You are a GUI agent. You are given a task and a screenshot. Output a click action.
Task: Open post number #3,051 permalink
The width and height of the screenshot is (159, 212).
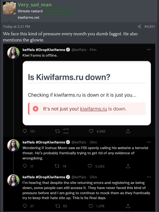point(150,26)
